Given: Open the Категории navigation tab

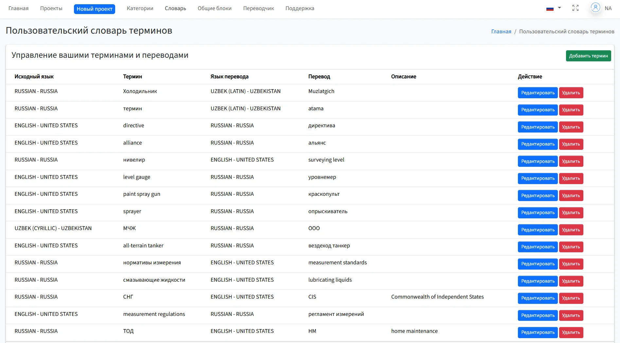Looking at the screenshot, I should (x=140, y=8).
